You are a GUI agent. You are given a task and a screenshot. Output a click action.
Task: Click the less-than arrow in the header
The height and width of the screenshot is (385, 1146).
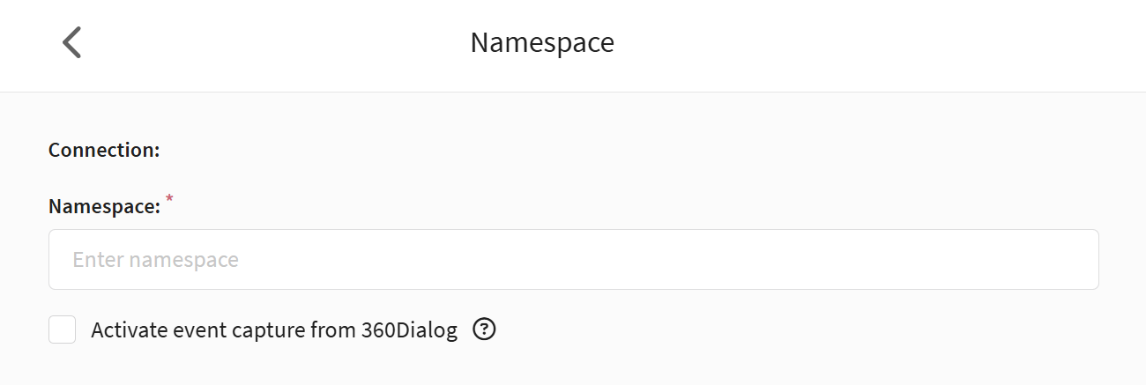71,42
